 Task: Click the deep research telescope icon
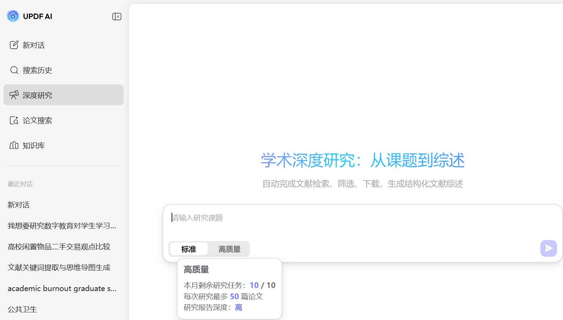click(14, 95)
